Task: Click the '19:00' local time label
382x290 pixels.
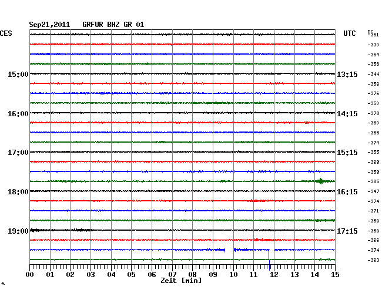Action: pos(18,231)
